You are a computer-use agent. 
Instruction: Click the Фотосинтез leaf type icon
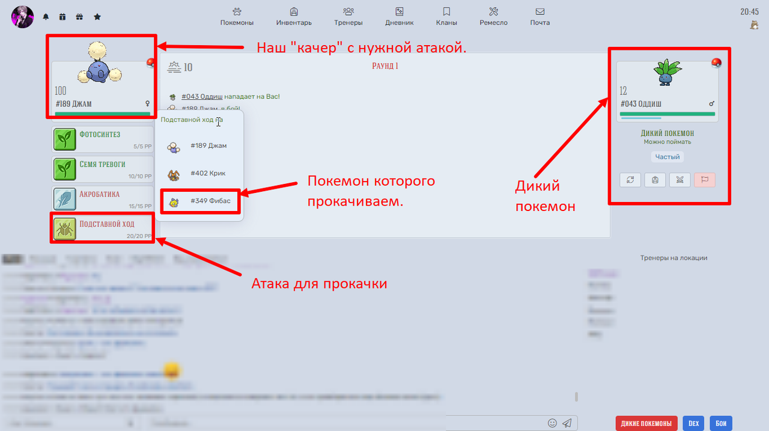click(64, 139)
